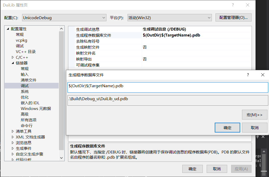The width and height of the screenshot is (269, 177).
Task: Click the 生成程序数据库文件 property row
Action: point(163,35)
